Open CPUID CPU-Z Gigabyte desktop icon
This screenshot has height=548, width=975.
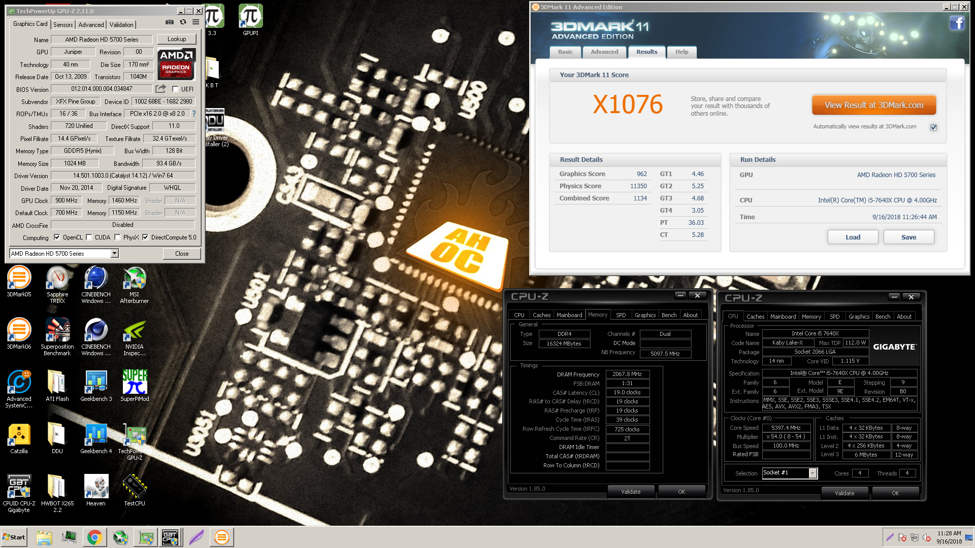[19, 494]
